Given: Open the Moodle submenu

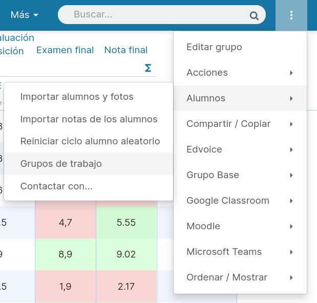Looking at the screenshot, I should pos(240,226).
